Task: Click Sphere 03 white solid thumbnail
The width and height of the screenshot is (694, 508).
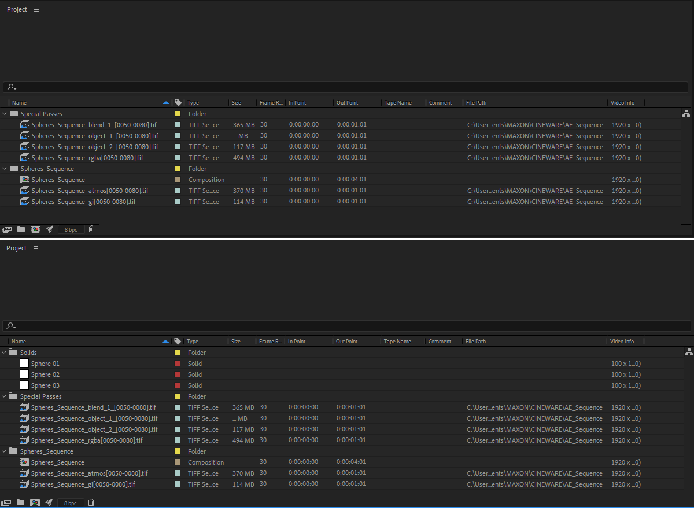Action: pos(24,385)
